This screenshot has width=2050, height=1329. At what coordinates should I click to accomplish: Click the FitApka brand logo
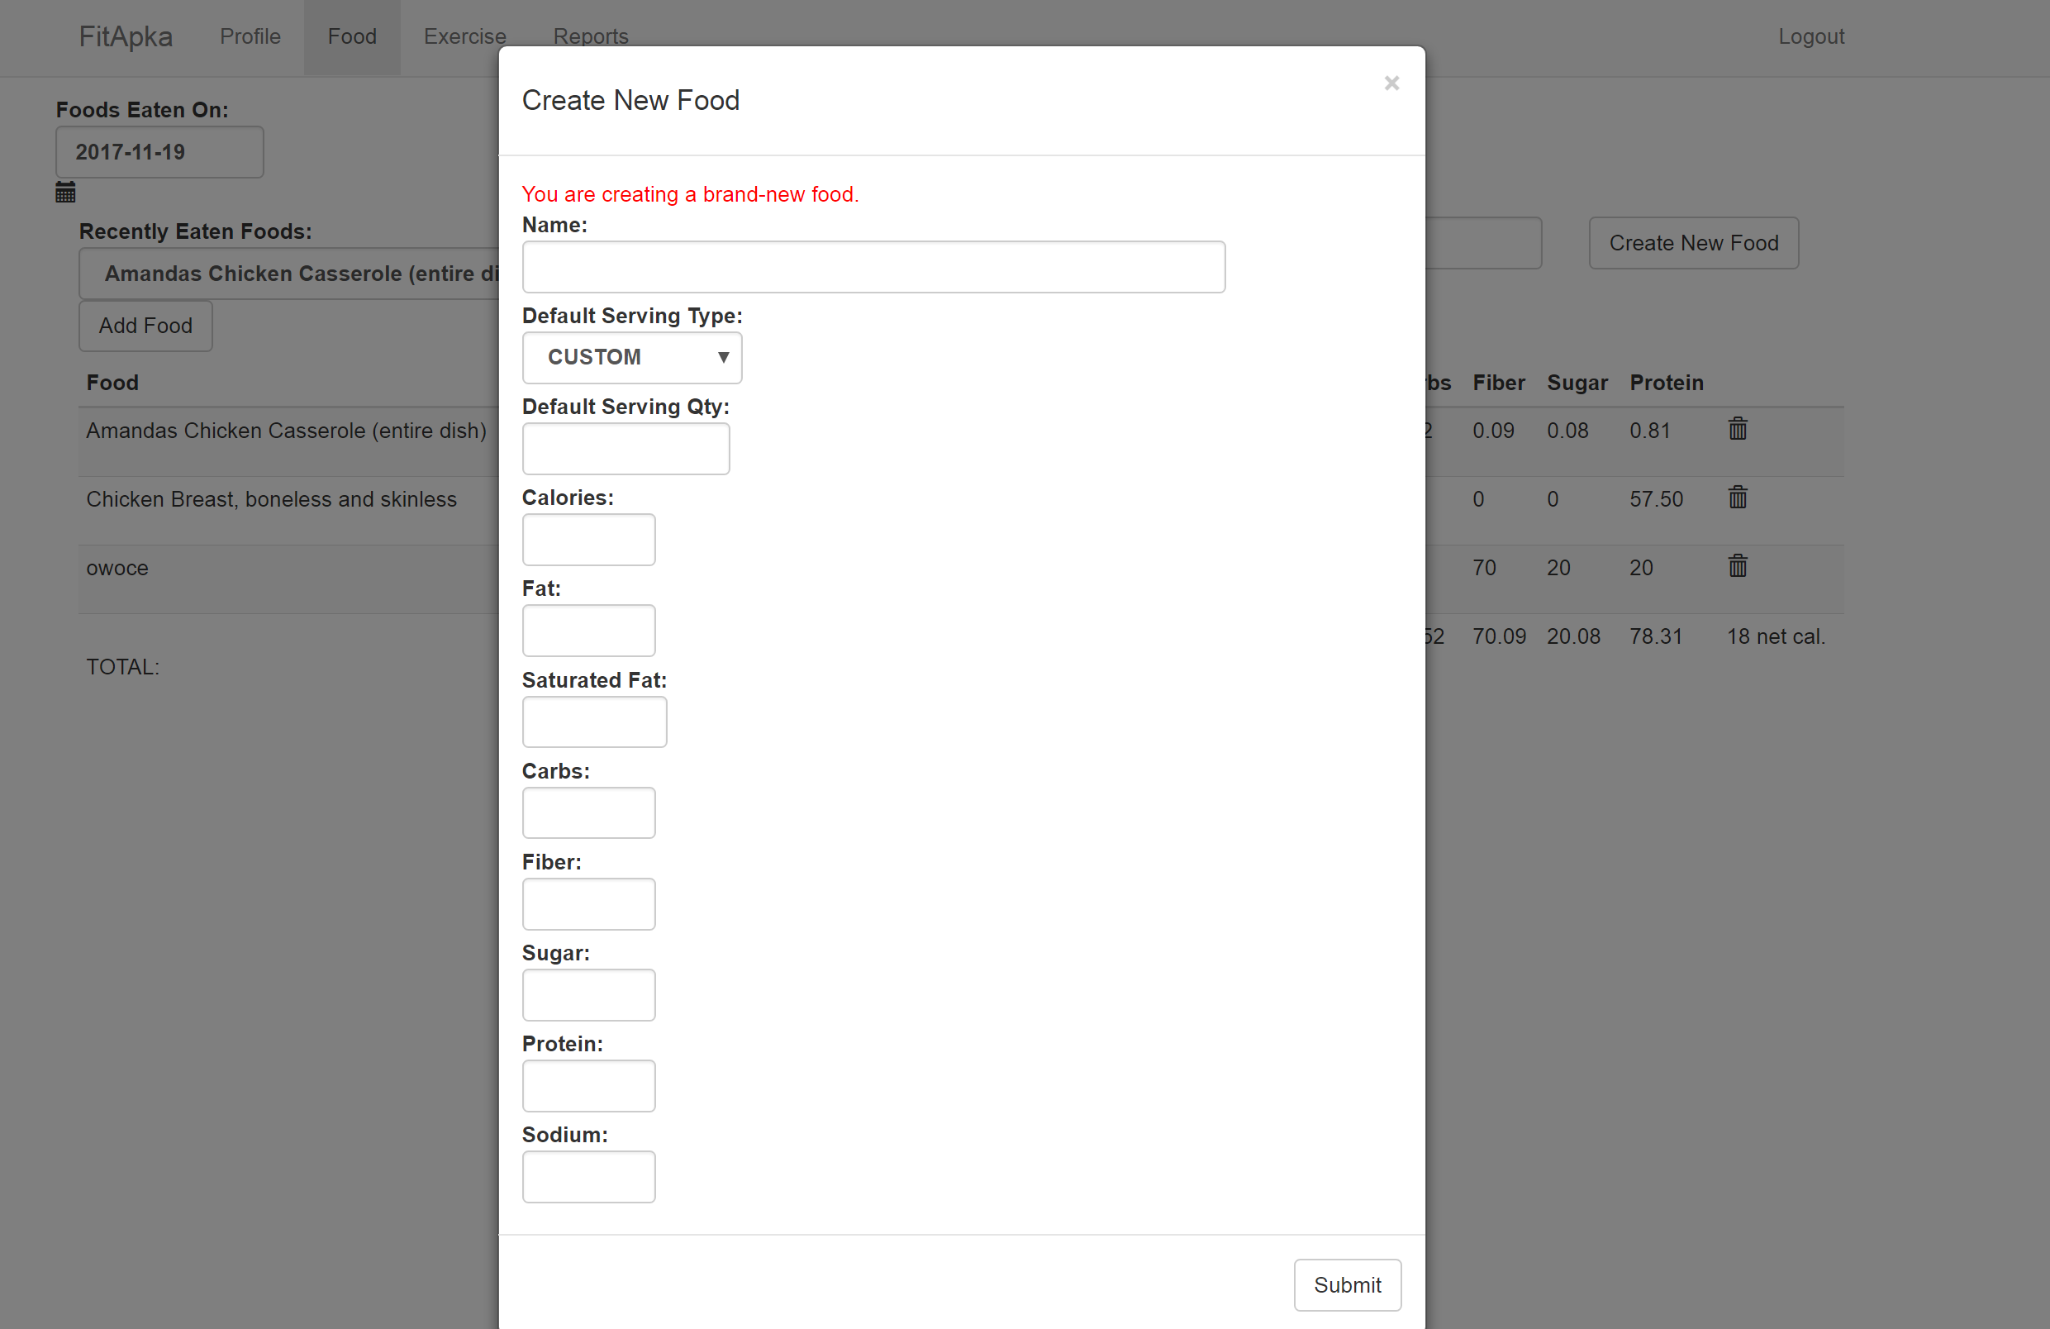click(126, 36)
